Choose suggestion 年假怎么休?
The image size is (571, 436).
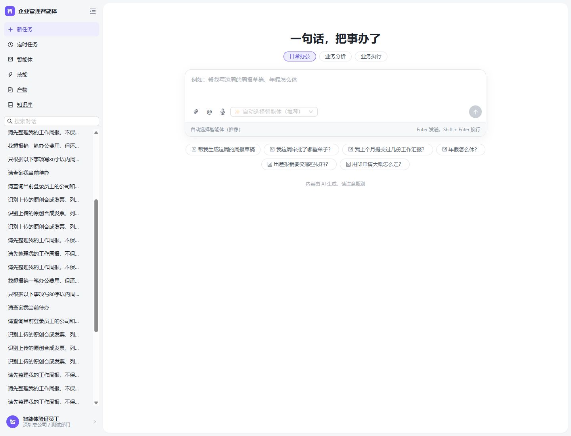[461, 149]
